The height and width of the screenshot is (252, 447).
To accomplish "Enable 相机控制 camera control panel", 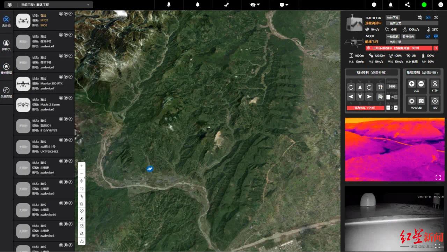I will coord(422,72).
